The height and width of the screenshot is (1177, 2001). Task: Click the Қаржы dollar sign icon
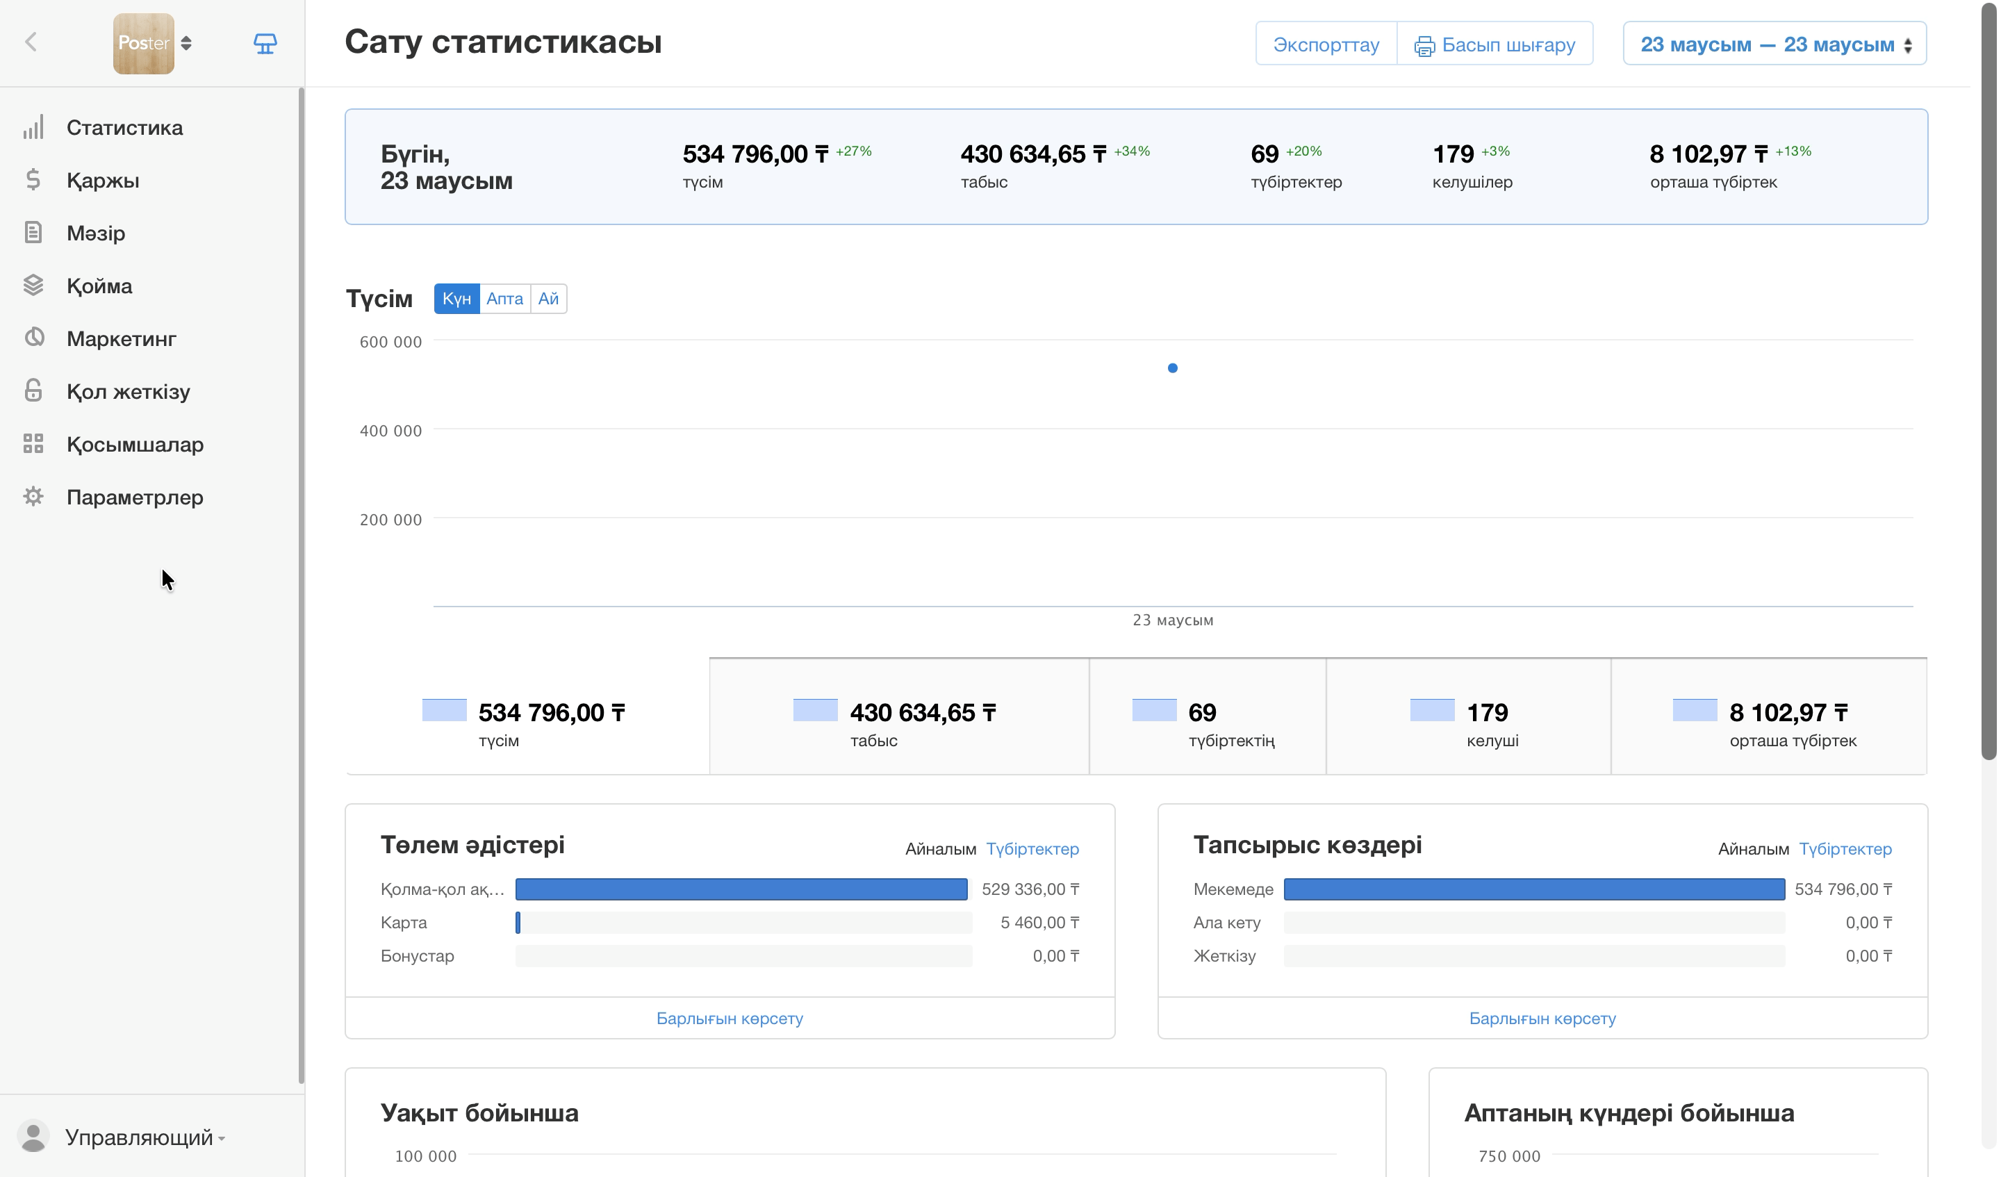click(x=33, y=179)
